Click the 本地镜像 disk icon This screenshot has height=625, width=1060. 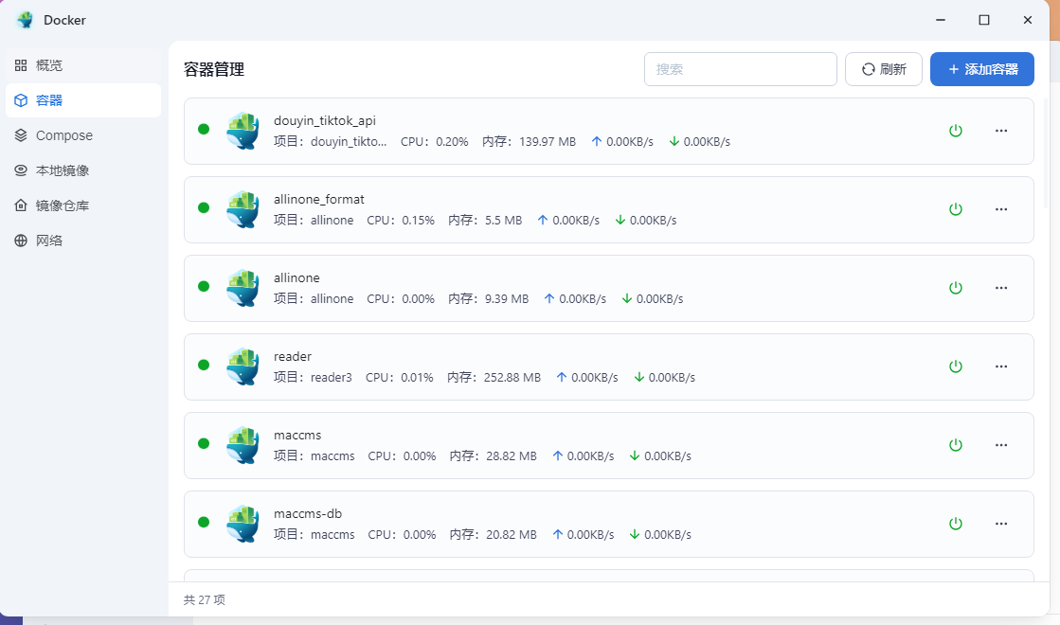coord(21,171)
